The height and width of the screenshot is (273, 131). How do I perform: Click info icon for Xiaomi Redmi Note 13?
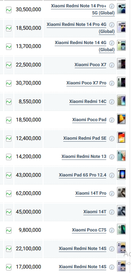coord(112,157)
